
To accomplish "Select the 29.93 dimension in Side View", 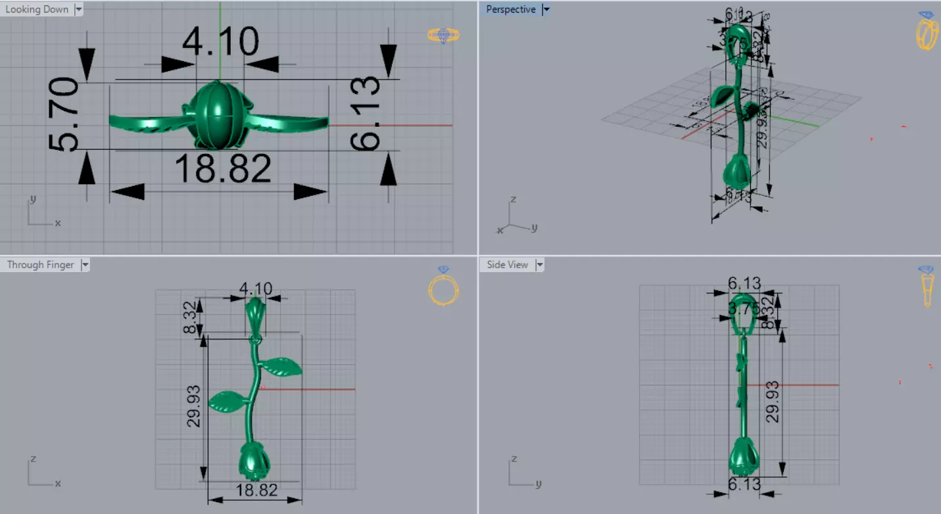I will coord(772,401).
